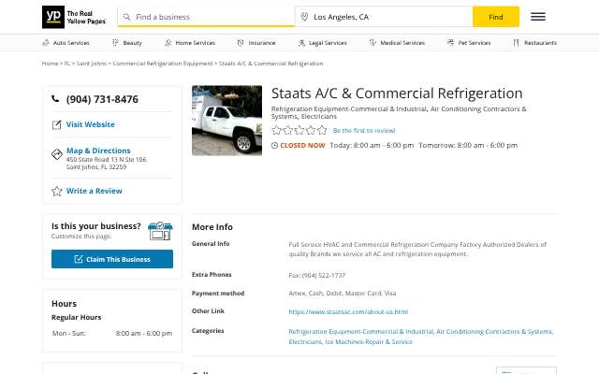The image size is (599, 374).
Task: Click the Find a business search field
Action: (206, 17)
